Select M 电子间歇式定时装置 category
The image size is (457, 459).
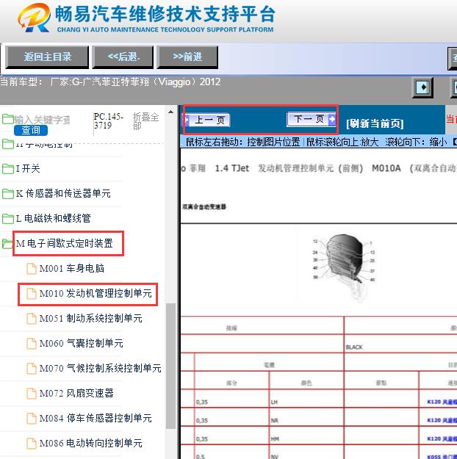coord(65,243)
